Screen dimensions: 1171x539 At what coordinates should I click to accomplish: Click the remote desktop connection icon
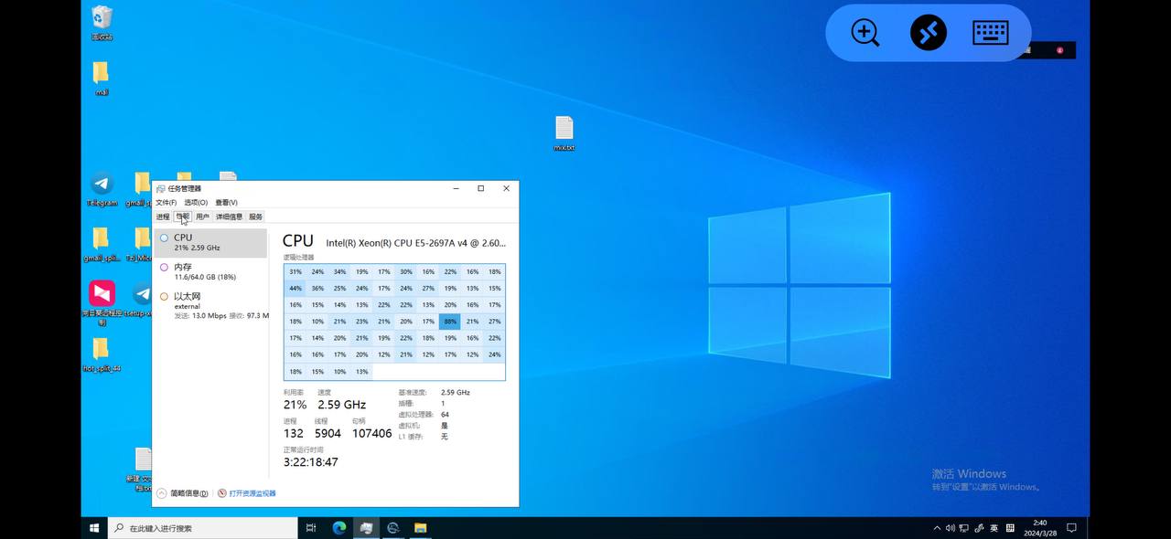pyautogui.click(x=928, y=33)
